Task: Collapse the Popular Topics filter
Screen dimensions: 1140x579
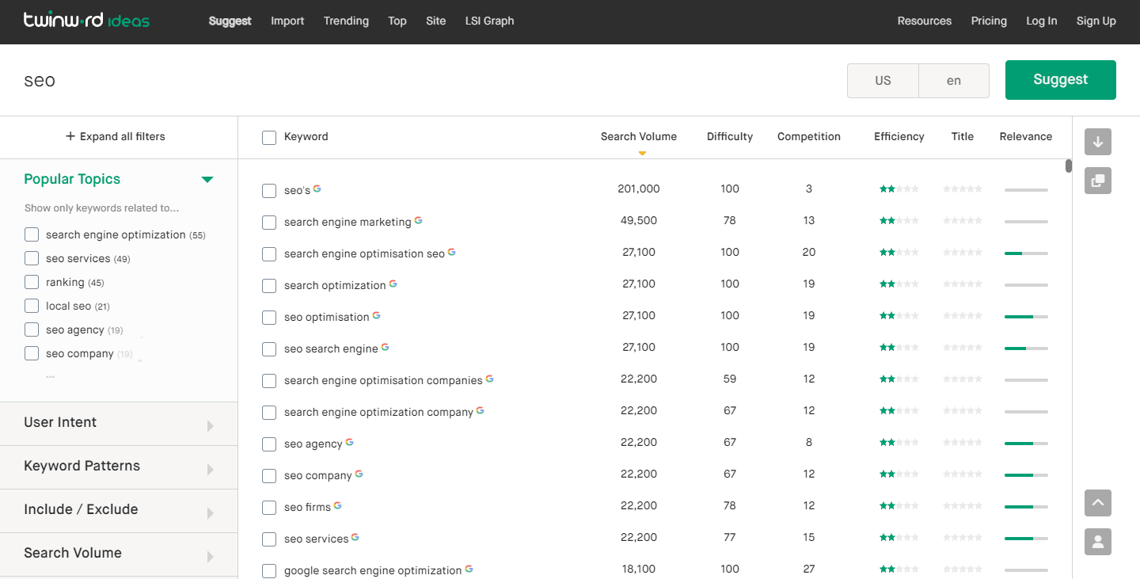Action: coord(207,180)
